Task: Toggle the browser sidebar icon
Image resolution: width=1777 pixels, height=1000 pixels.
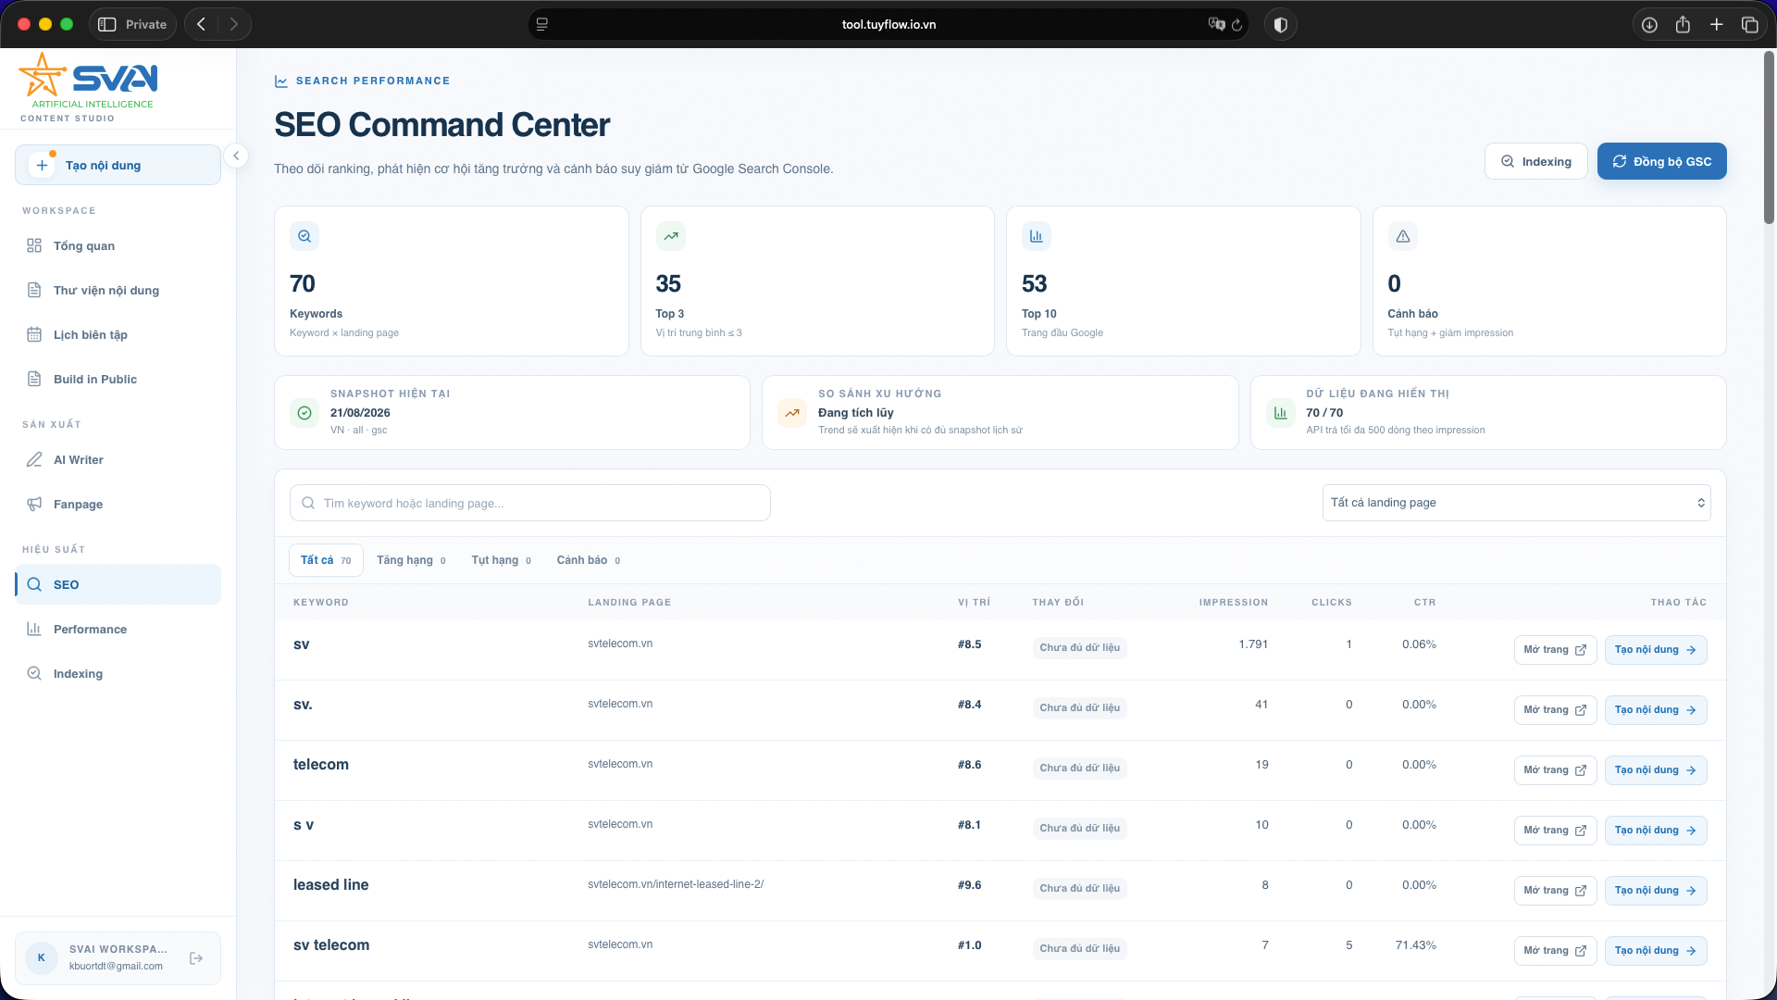Action: [107, 24]
